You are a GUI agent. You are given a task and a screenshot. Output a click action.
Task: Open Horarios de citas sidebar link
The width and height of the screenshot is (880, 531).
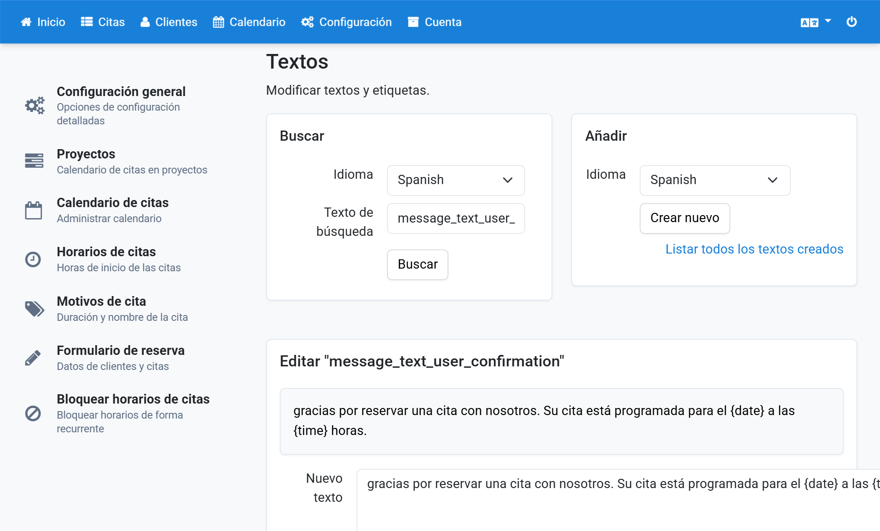(106, 252)
